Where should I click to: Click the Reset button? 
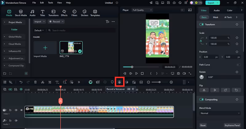click(x=203, y=125)
